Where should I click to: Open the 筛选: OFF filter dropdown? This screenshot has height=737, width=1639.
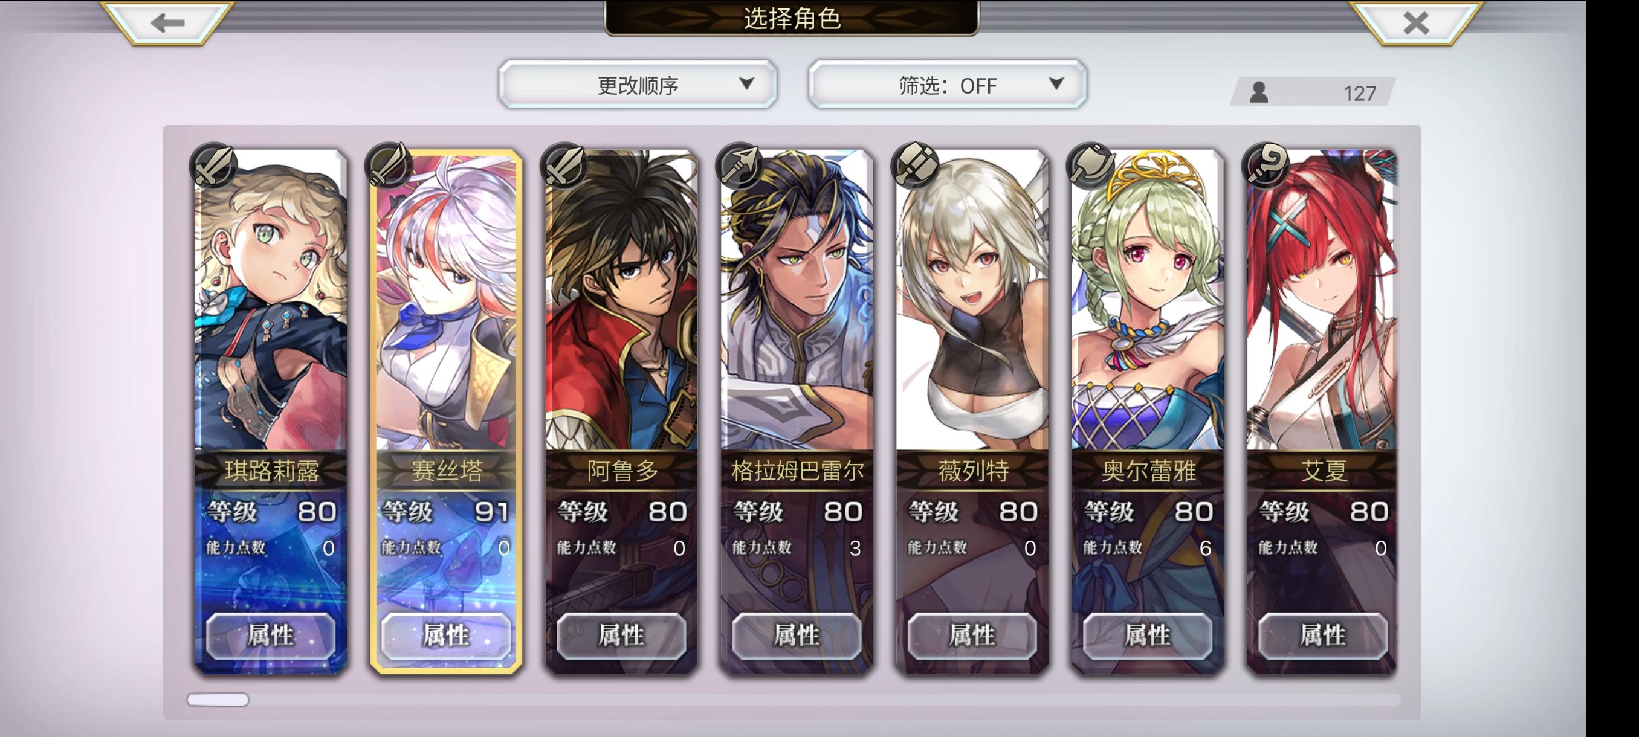(x=947, y=85)
